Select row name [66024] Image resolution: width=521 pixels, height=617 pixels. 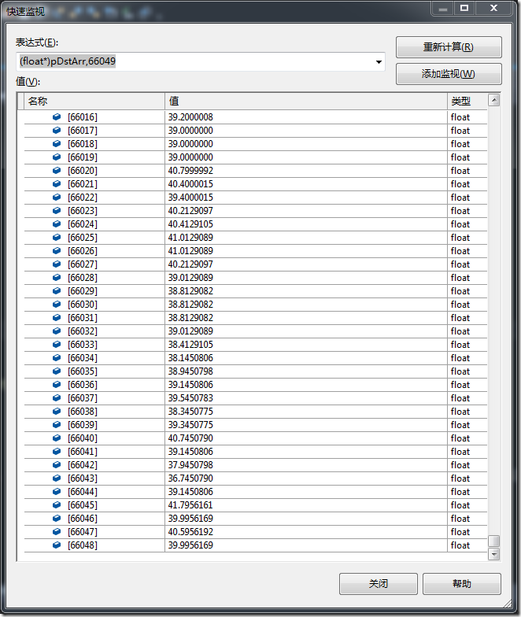click(82, 224)
